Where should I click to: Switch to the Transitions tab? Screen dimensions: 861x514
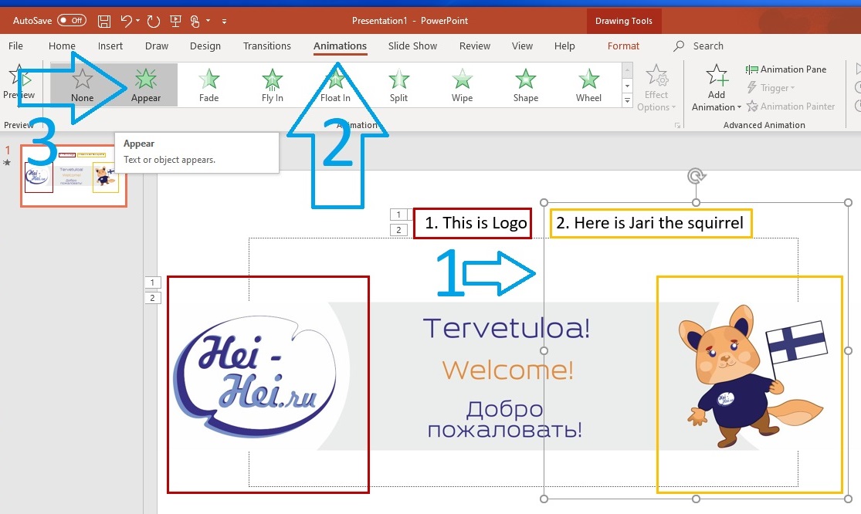point(267,46)
